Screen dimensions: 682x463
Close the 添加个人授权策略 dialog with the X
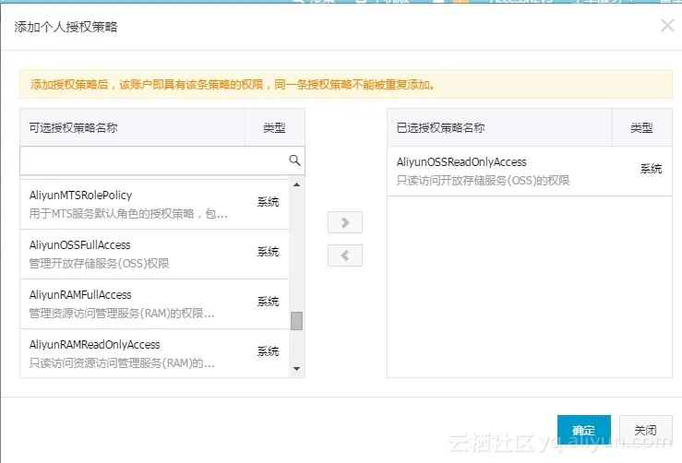667,26
